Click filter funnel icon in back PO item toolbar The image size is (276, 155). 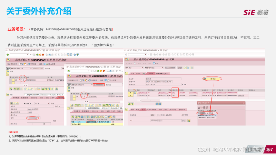tap(49, 89)
